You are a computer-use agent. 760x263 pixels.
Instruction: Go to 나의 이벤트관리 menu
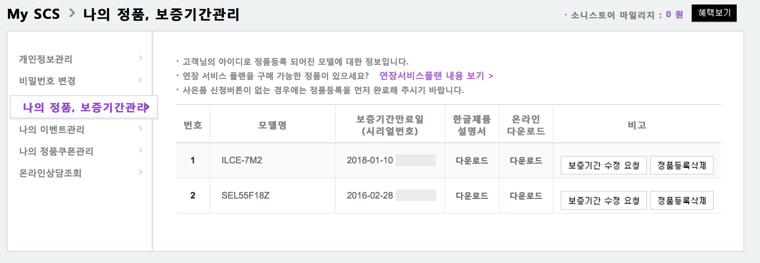point(52,130)
